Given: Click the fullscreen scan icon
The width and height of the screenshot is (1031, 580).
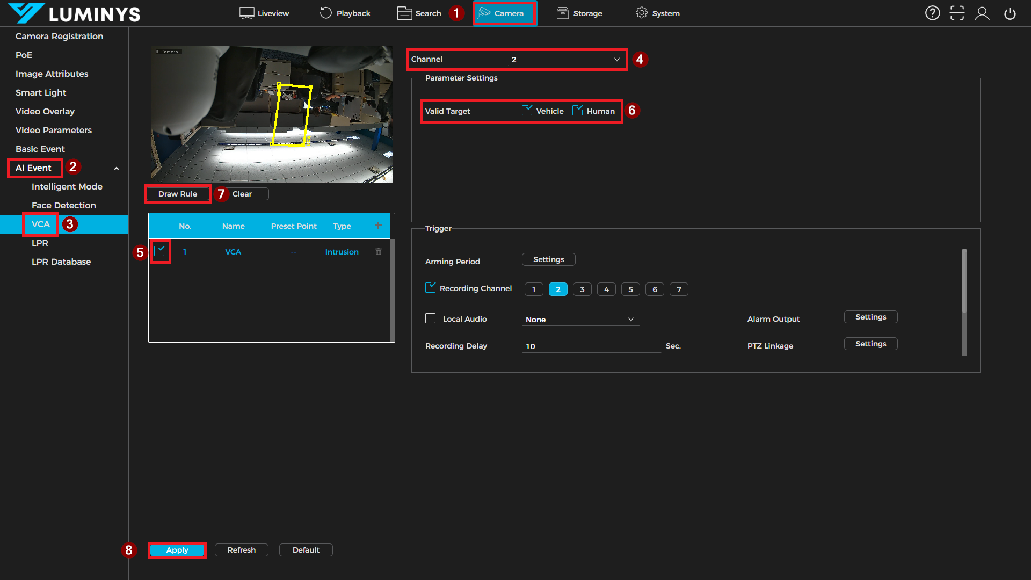Looking at the screenshot, I should tap(957, 13).
